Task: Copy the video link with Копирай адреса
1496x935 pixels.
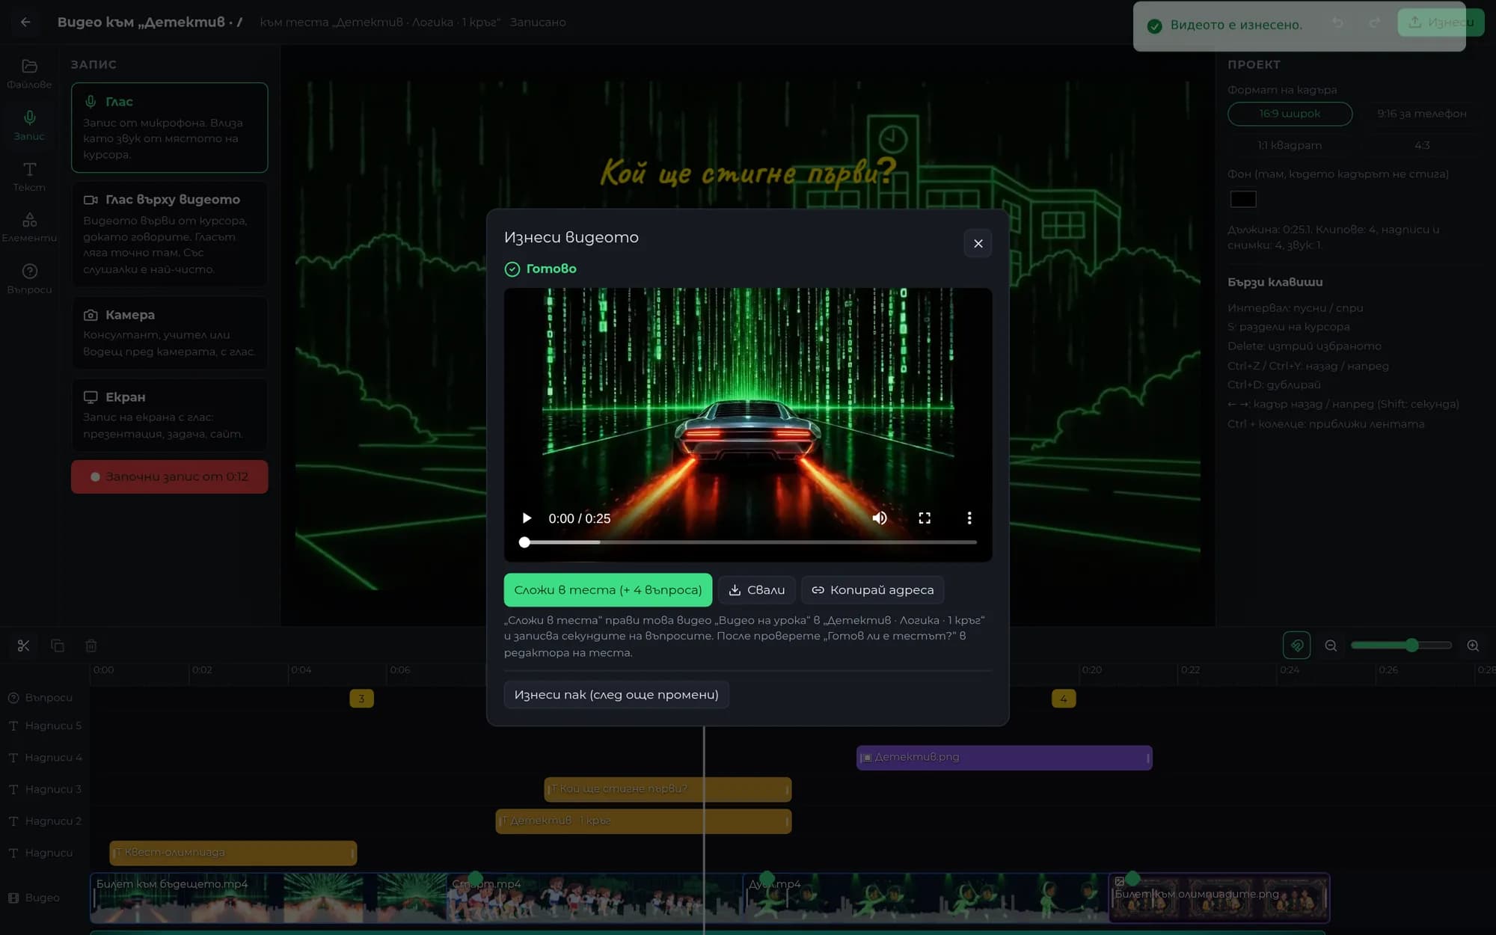Action: click(872, 589)
